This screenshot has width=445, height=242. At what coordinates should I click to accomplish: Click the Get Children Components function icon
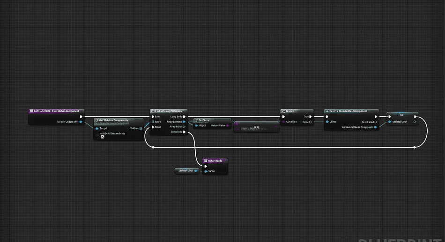[x=97, y=120]
